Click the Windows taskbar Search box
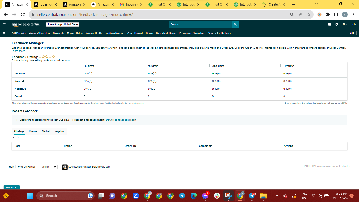 tap(65, 196)
